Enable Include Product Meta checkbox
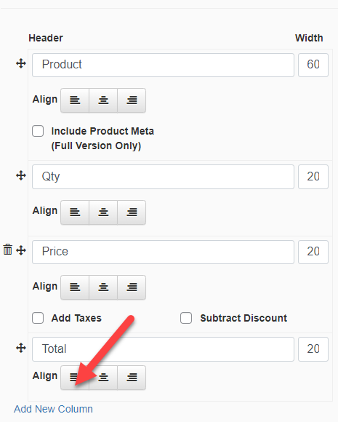Viewport: 338px width, 422px height. tap(38, 131)
